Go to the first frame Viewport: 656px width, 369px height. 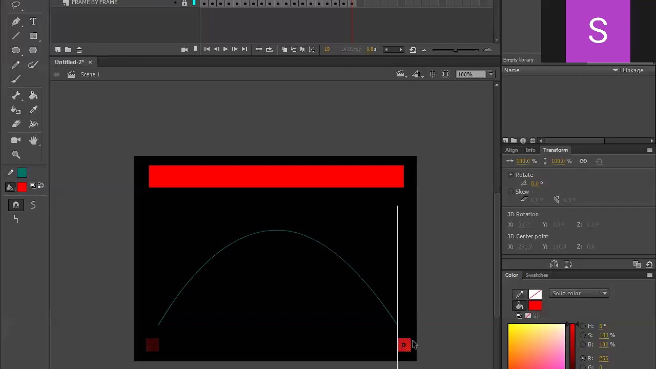207,49
